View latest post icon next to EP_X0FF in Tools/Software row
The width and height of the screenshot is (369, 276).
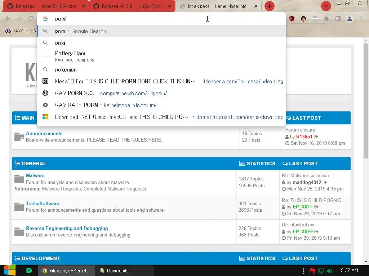coord(316,207)
